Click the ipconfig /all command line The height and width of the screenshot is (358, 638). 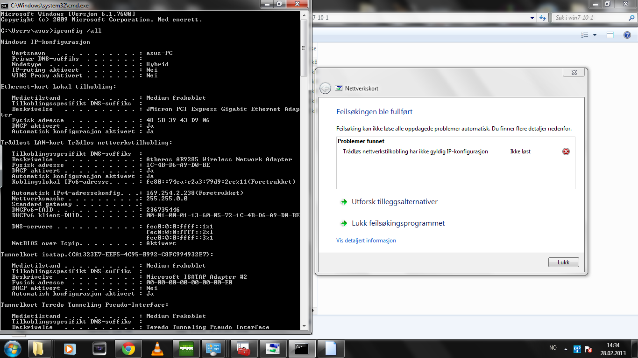51,31
